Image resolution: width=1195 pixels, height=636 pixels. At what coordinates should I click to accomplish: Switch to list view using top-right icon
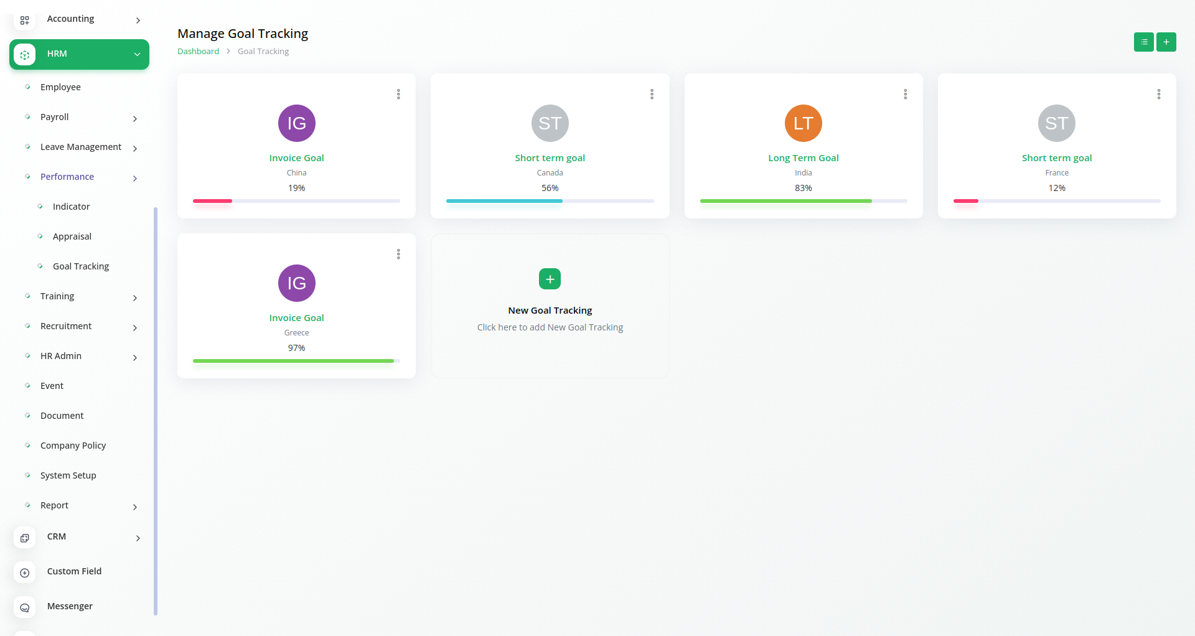coord(1143,42)
